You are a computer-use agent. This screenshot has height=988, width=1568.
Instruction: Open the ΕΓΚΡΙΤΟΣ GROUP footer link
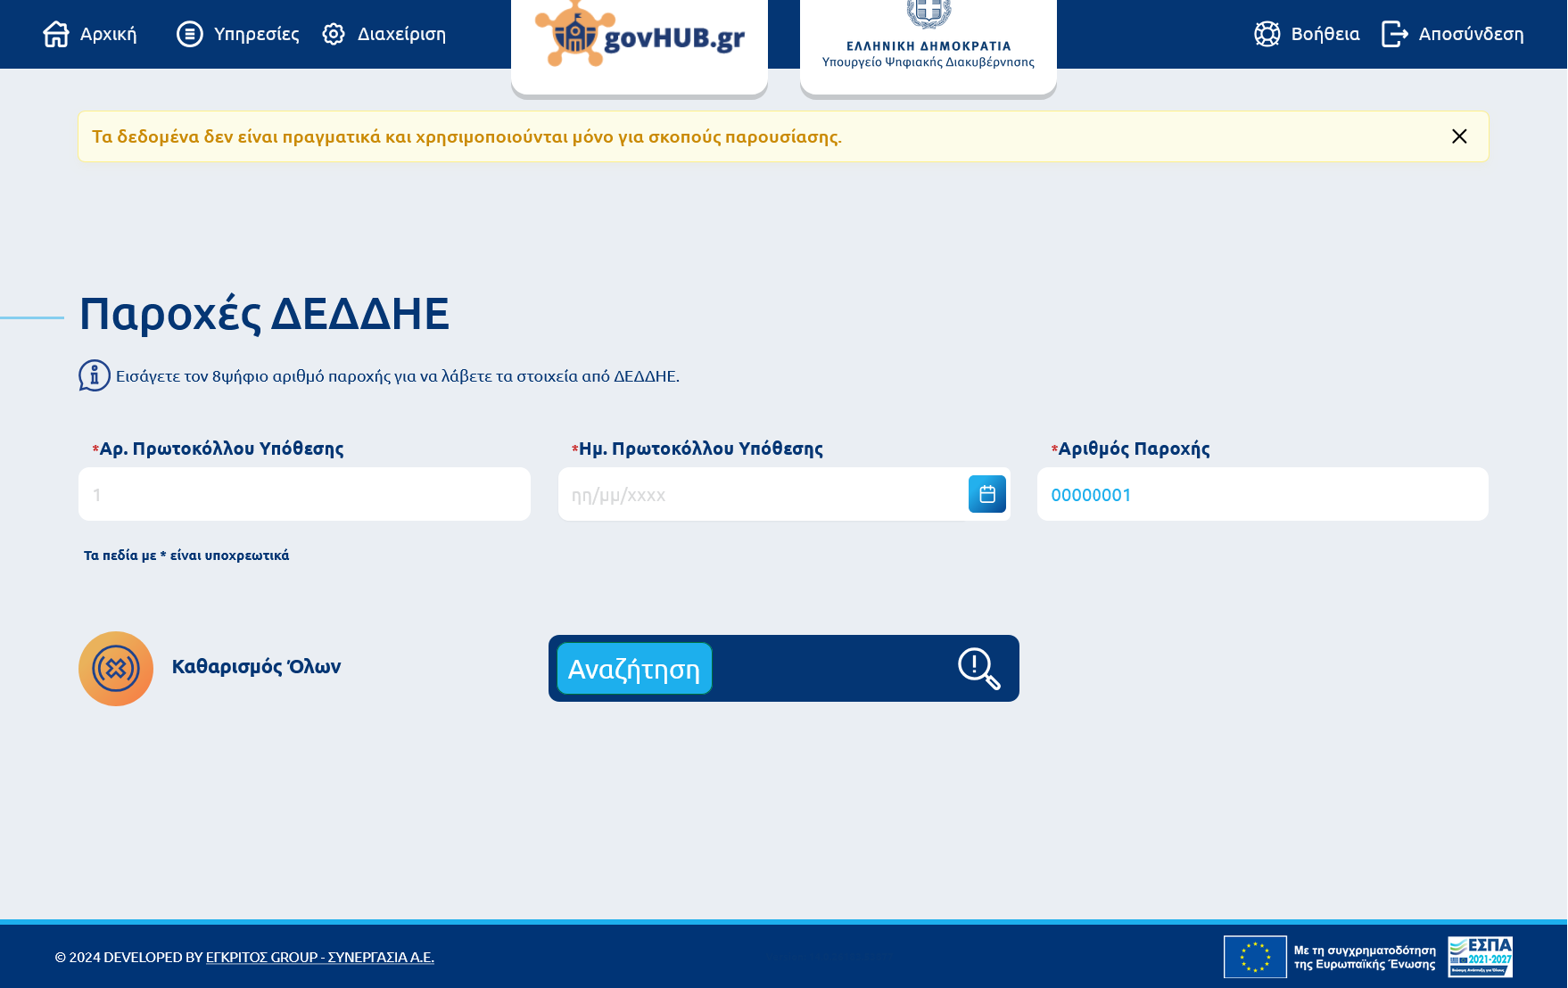pyautogui.click(x=320, y=957)
